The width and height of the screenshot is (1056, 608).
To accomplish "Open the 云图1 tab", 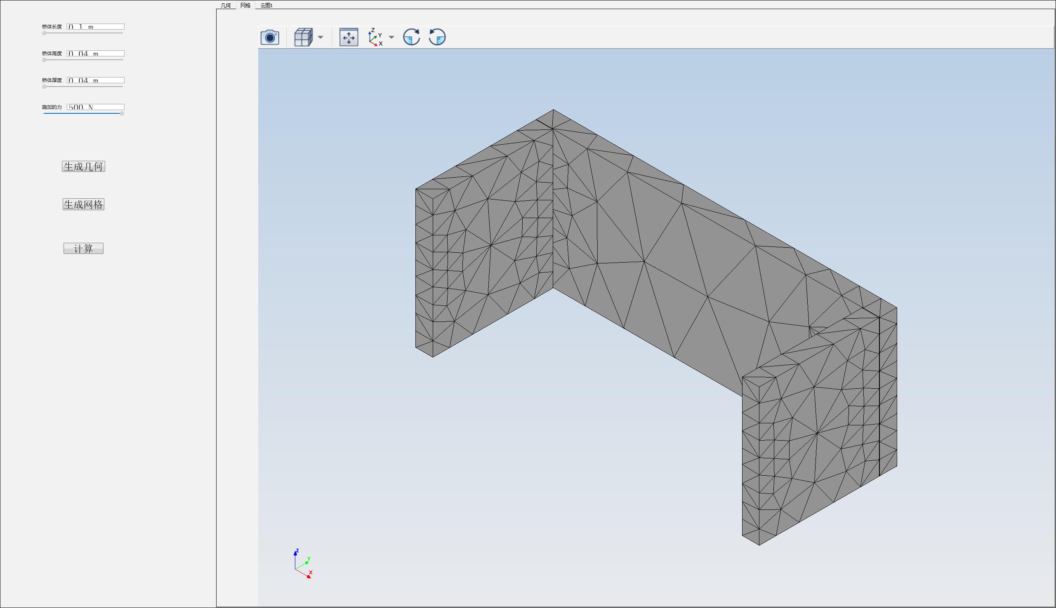I will 266,5.
